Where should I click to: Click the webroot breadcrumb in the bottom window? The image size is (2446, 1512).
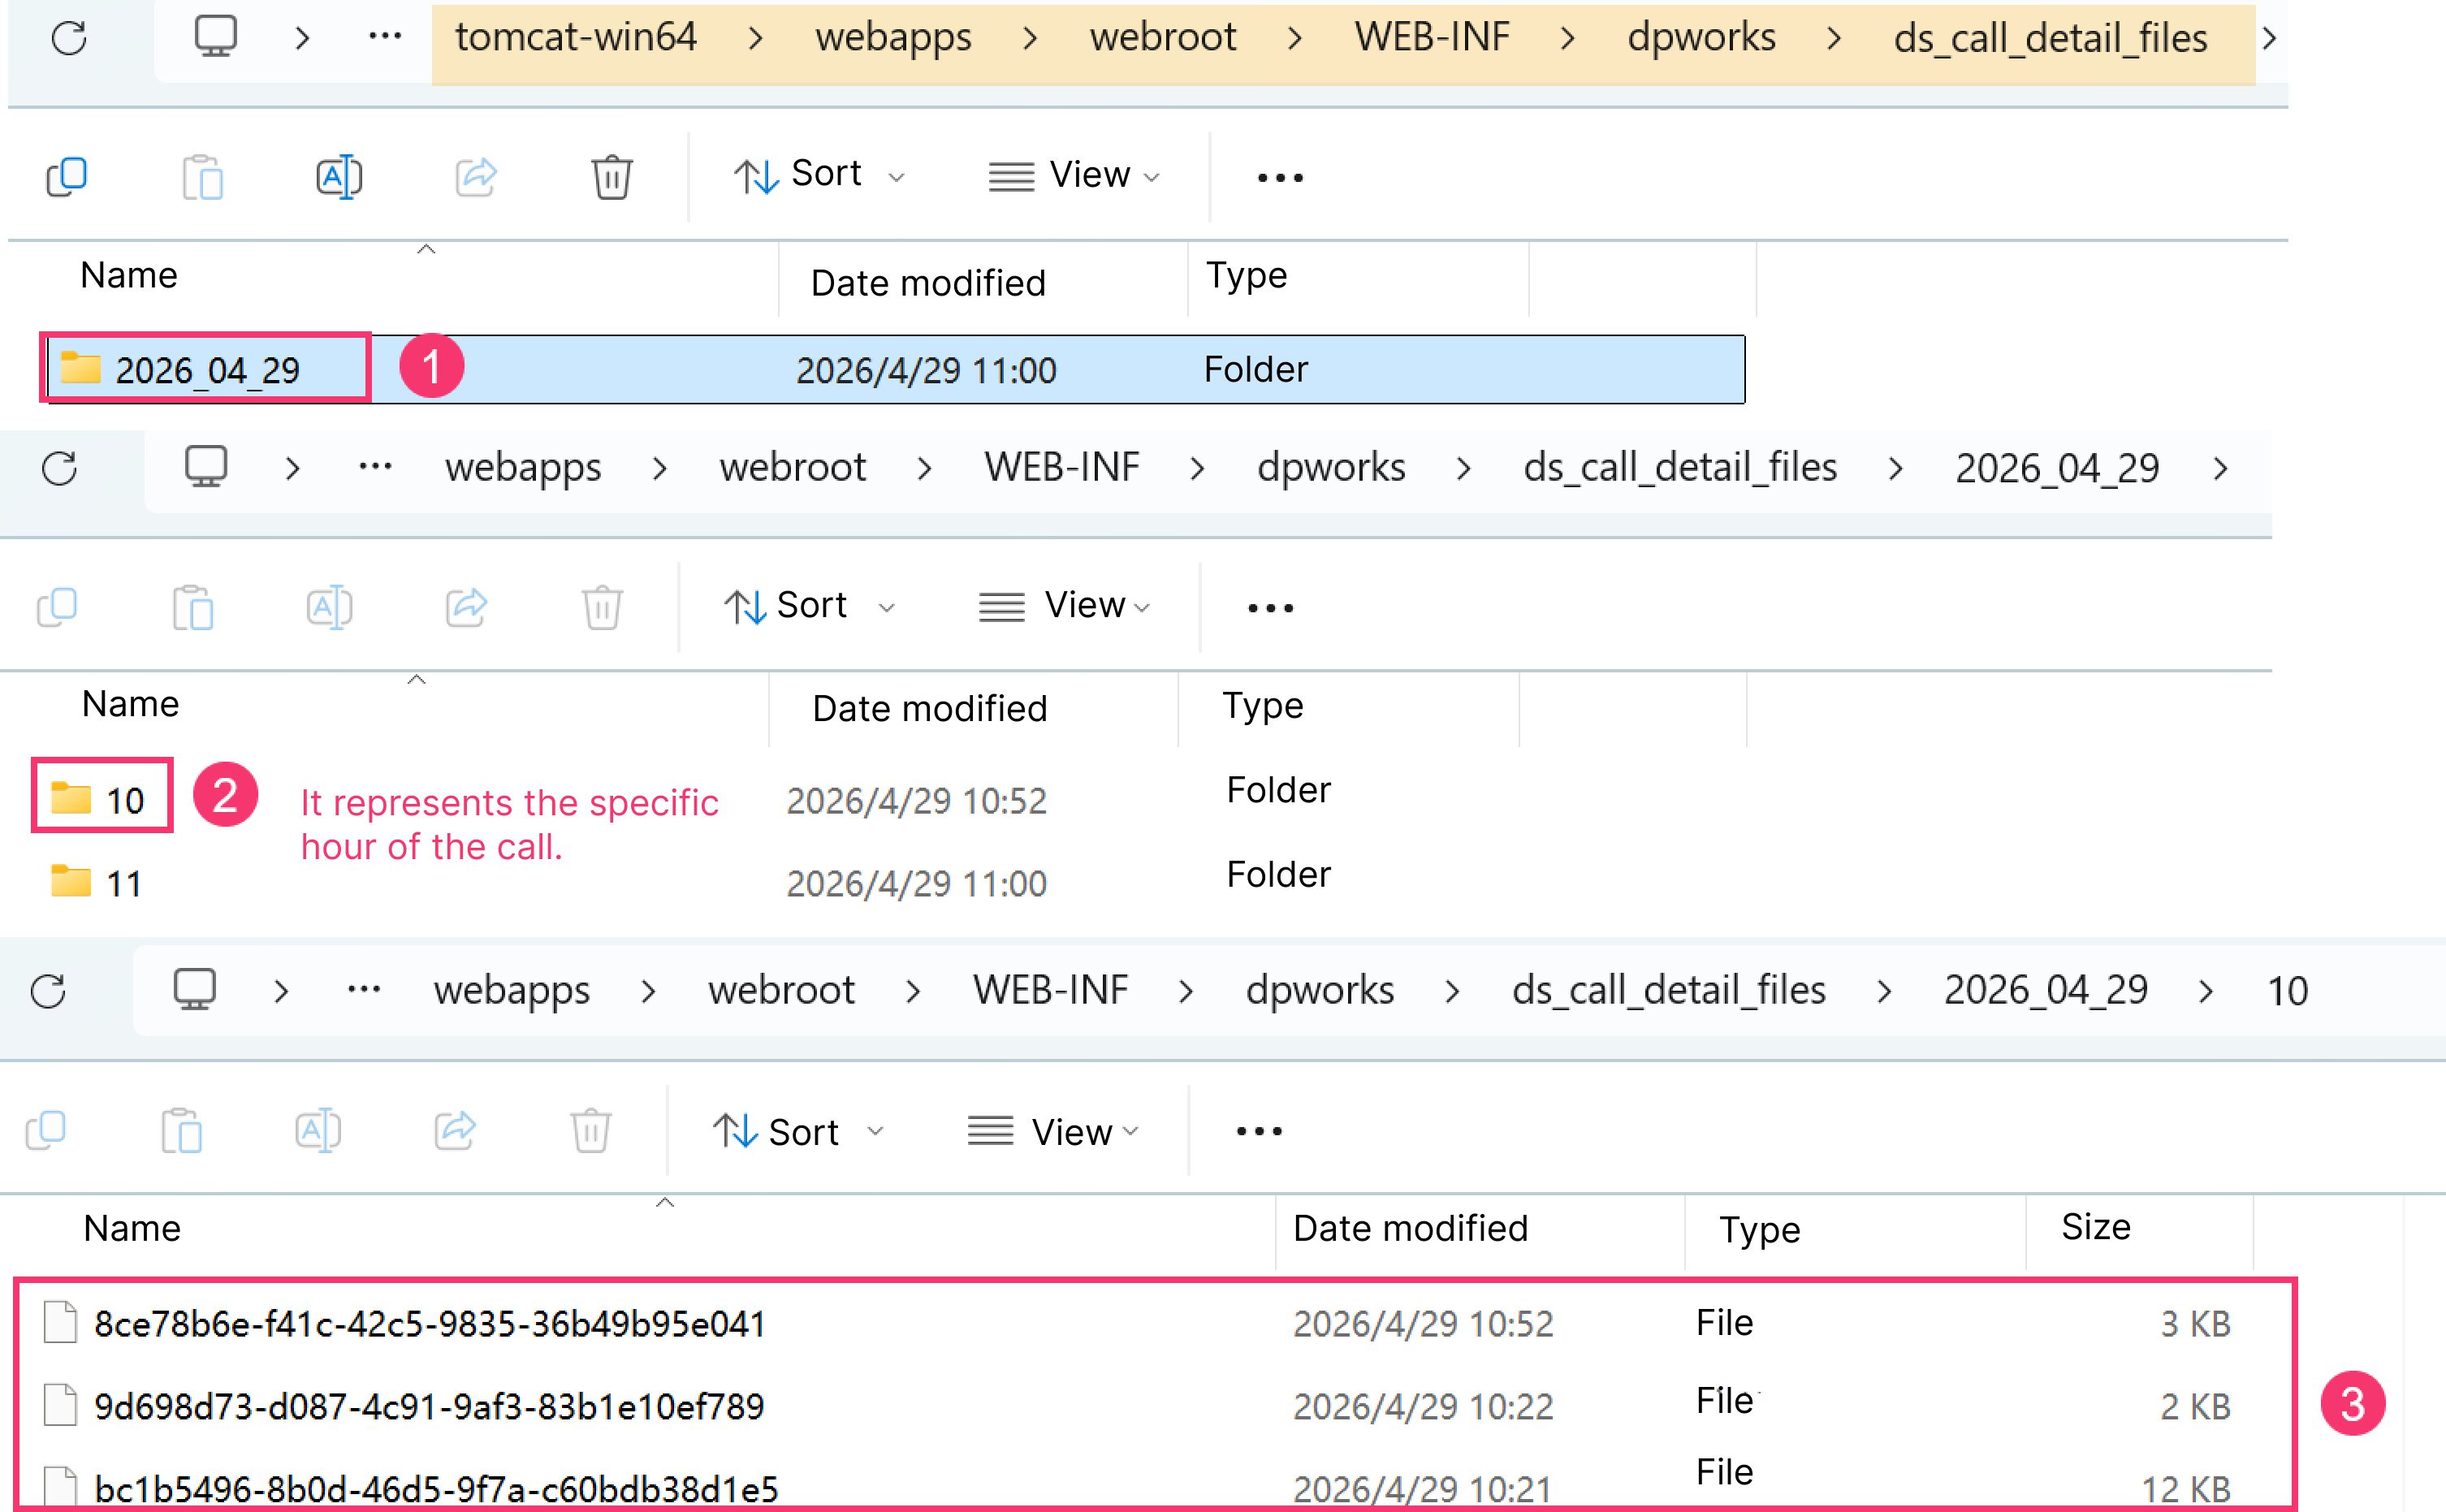pos(781,990)
